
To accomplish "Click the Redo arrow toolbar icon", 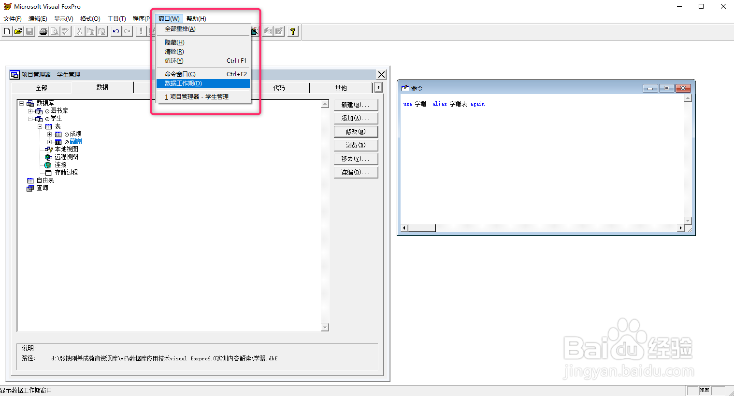I will pos(127,31).
